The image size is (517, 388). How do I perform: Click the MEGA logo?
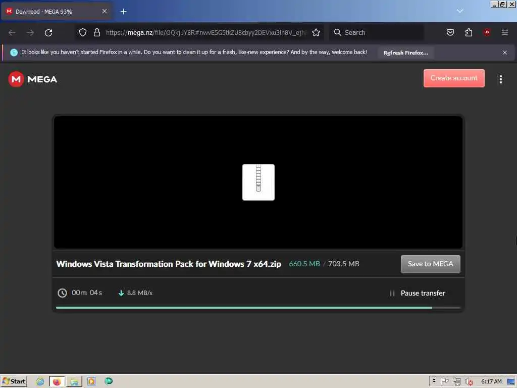pos(33,79)
